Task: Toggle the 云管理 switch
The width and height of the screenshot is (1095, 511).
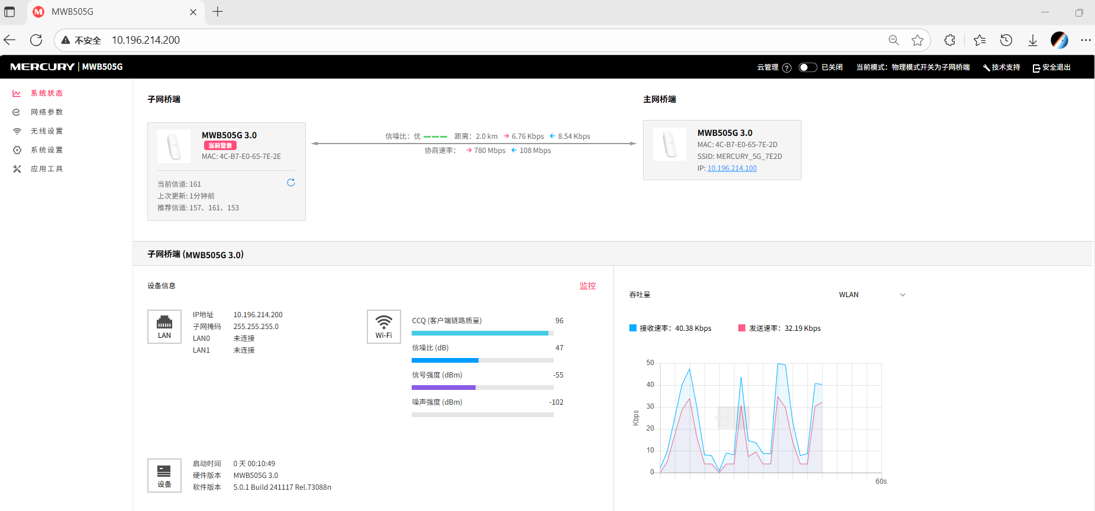Action: coord(807,67)
